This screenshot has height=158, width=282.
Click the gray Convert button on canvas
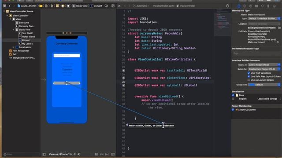pos(67,83)
